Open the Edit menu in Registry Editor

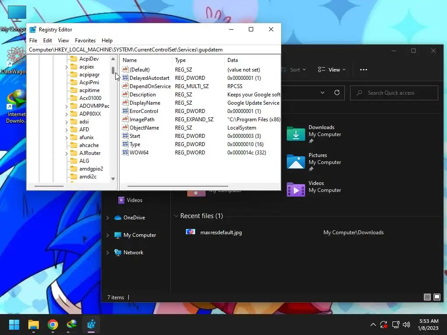(47, 41)
